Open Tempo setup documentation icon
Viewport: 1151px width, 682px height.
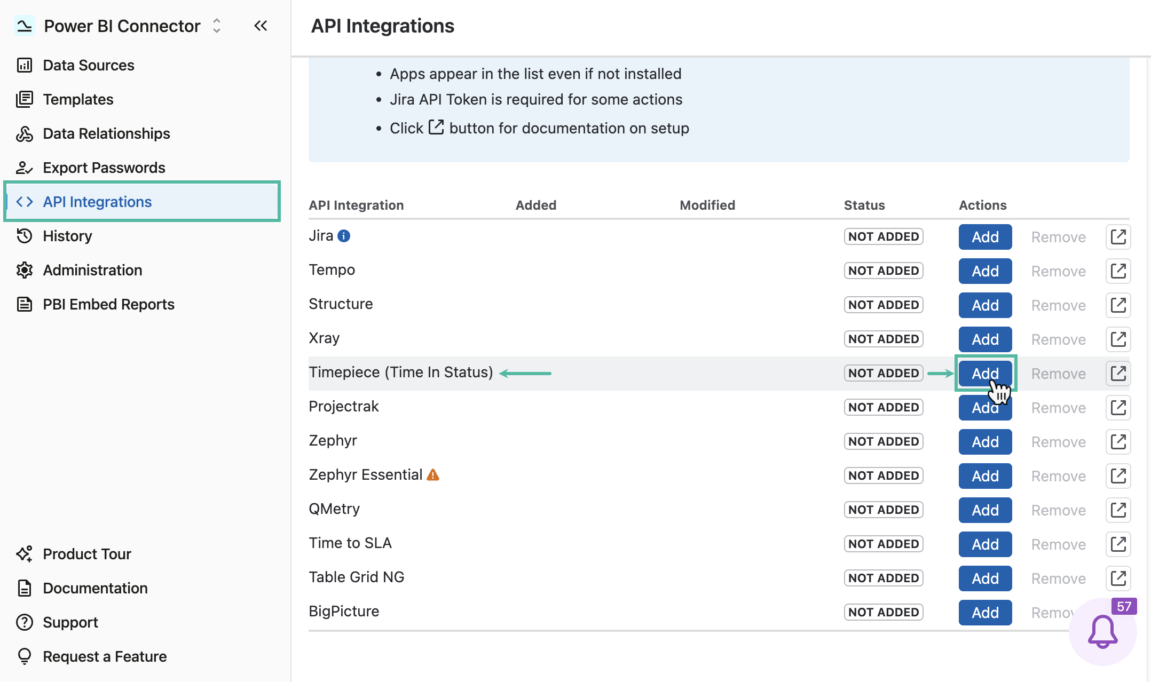pos(1118,271)
